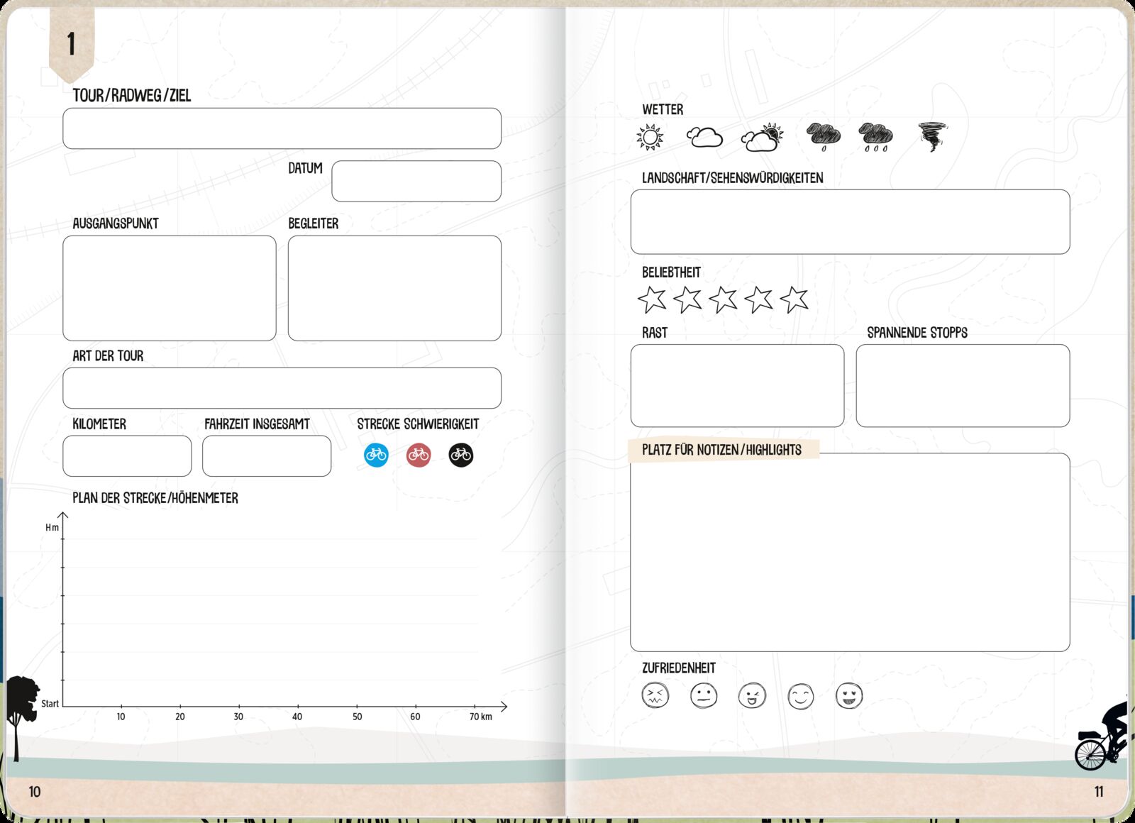Choose the plain cloud weather icon

pos(704,137)
